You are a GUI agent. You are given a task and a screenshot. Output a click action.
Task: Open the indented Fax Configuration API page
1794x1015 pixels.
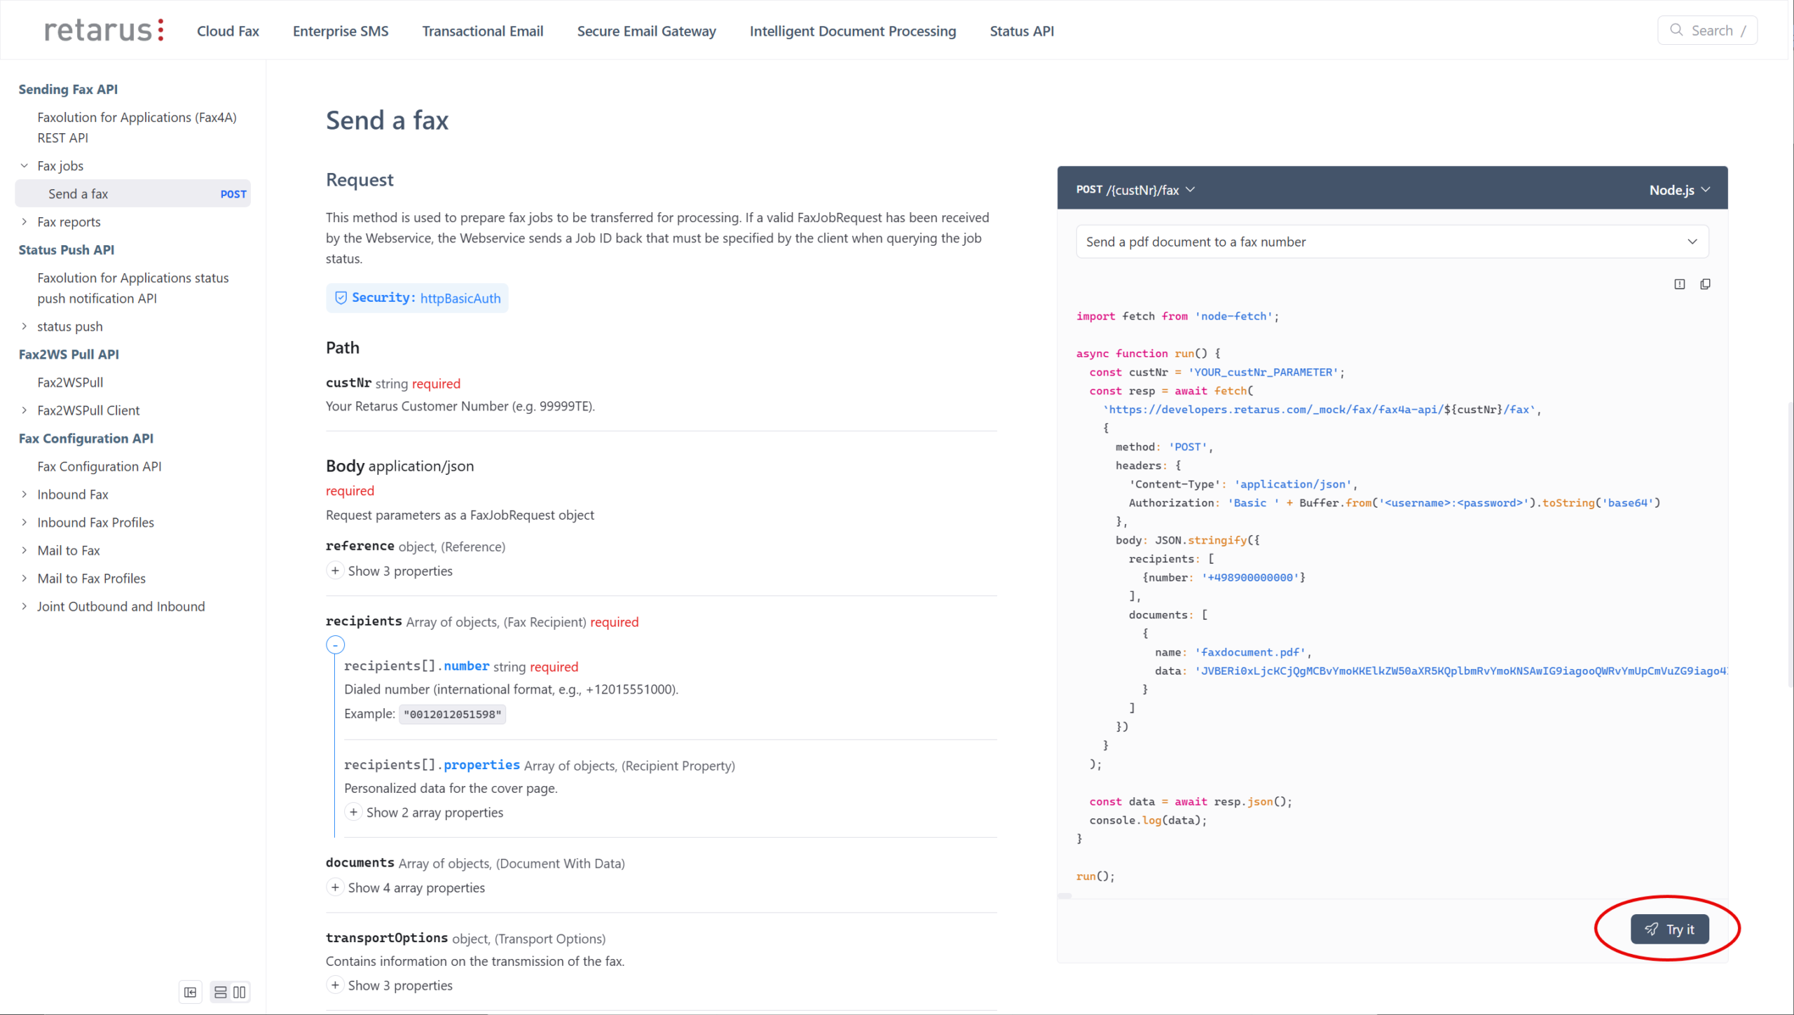[x=100, y=467]
